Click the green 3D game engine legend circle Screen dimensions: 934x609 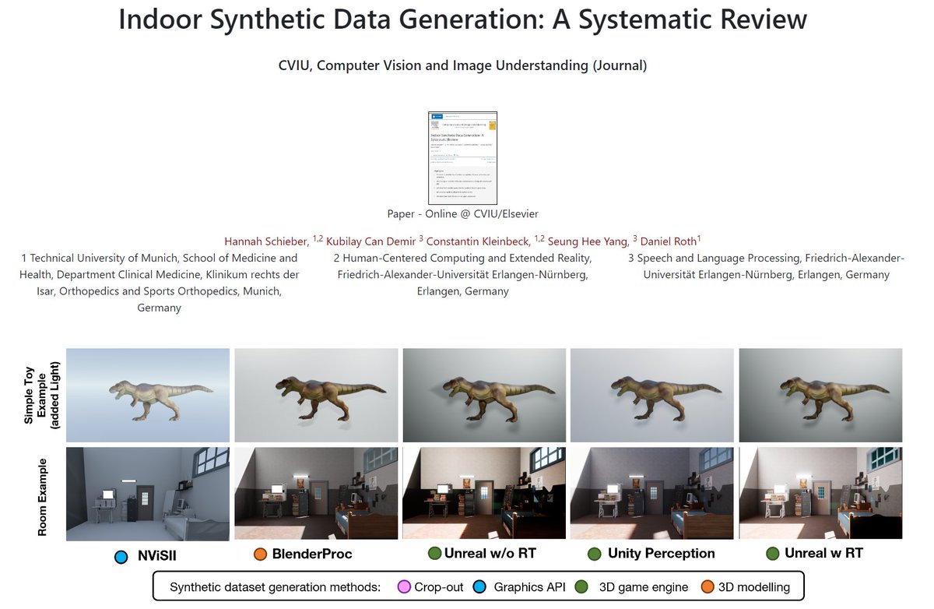[581, 586]
